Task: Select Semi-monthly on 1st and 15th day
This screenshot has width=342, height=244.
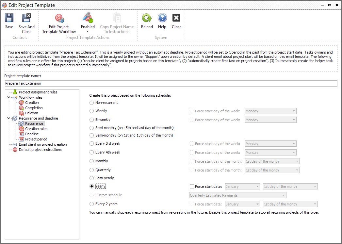Action: tap(91, 136)
